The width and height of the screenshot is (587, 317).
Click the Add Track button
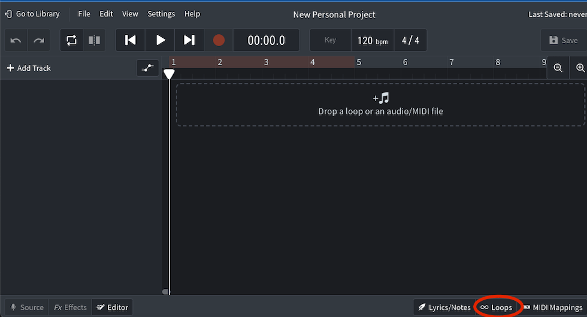29,68
